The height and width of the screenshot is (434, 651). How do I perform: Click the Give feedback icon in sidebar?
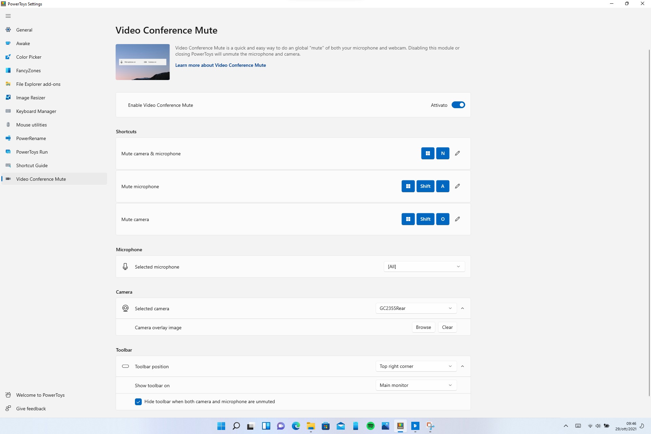tap(8, 409)
